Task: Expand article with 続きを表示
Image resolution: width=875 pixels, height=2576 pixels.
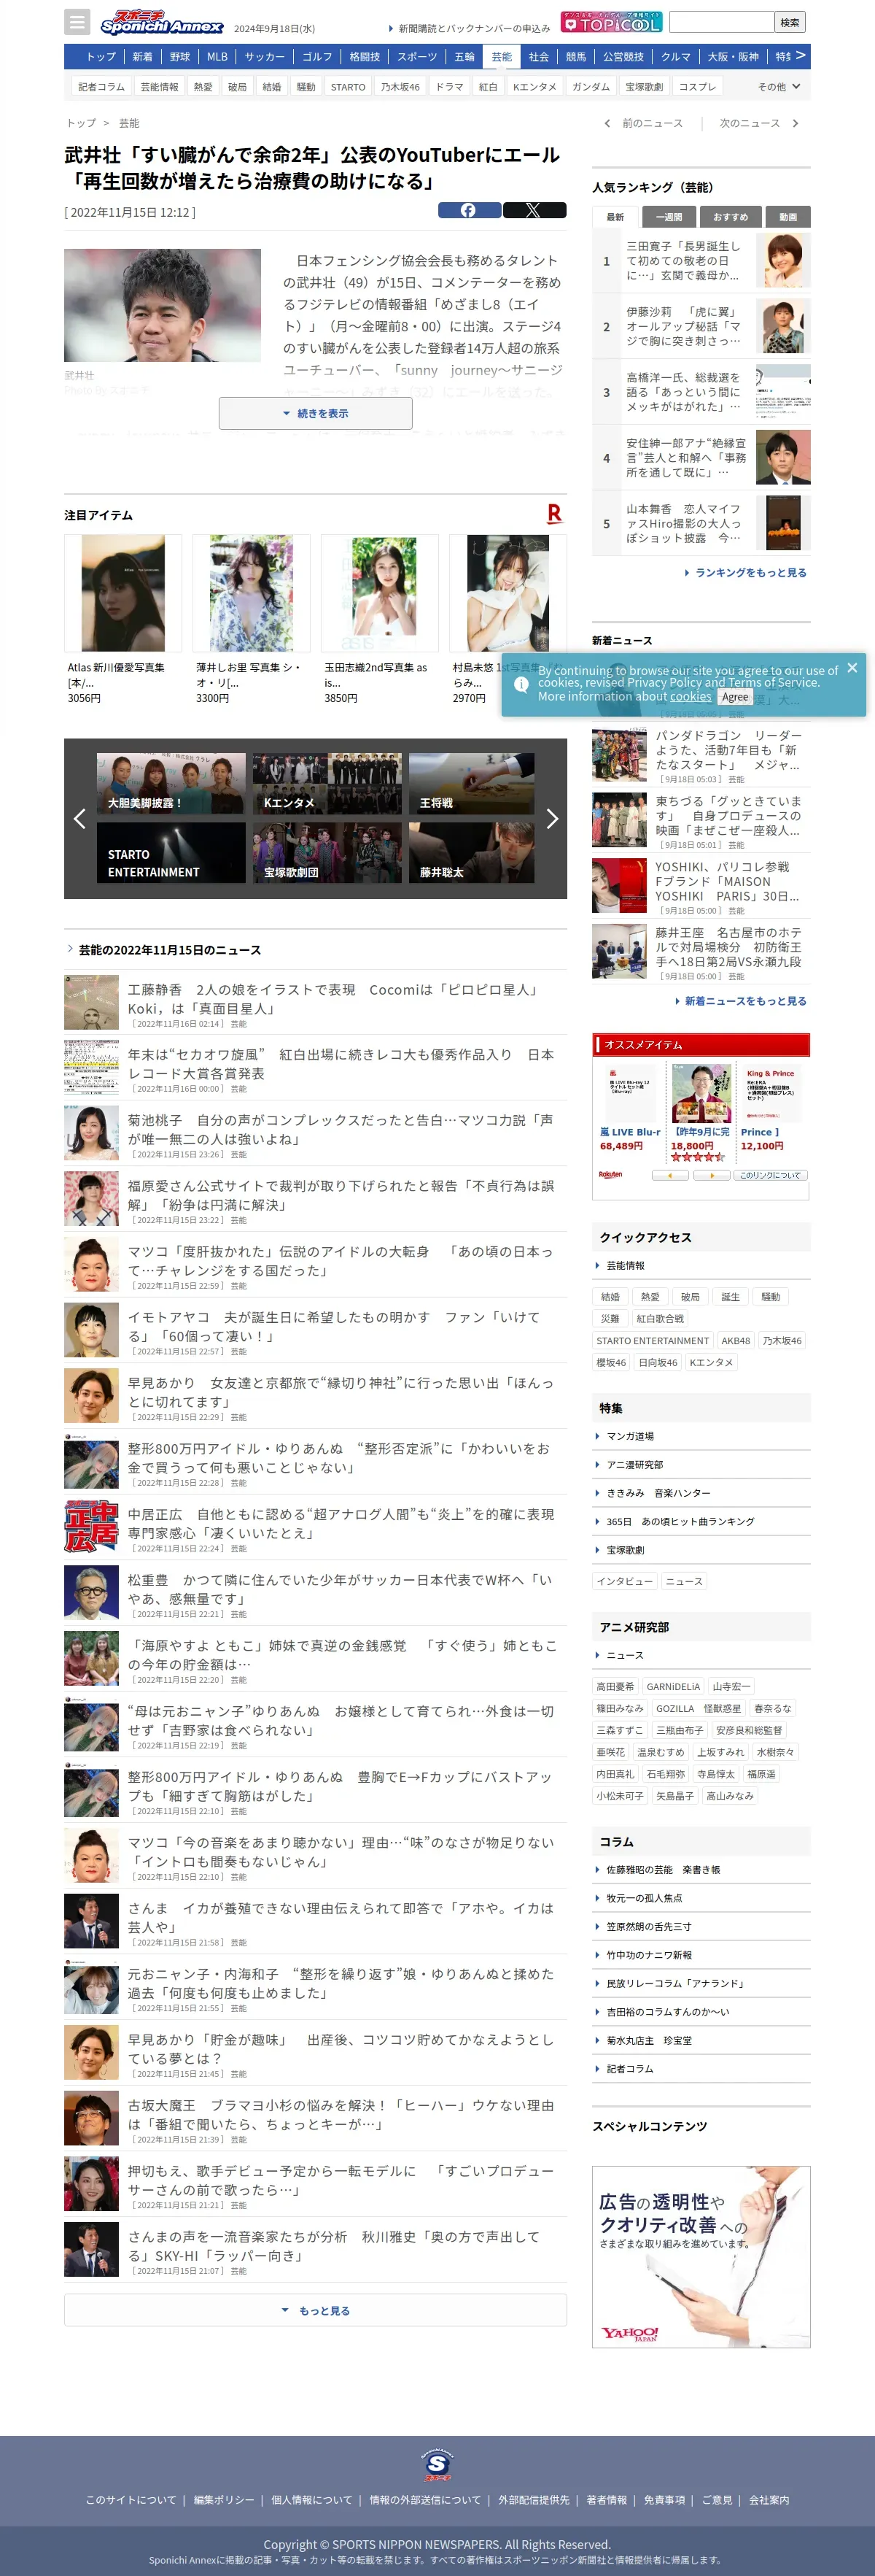Action: click(316, 413)
